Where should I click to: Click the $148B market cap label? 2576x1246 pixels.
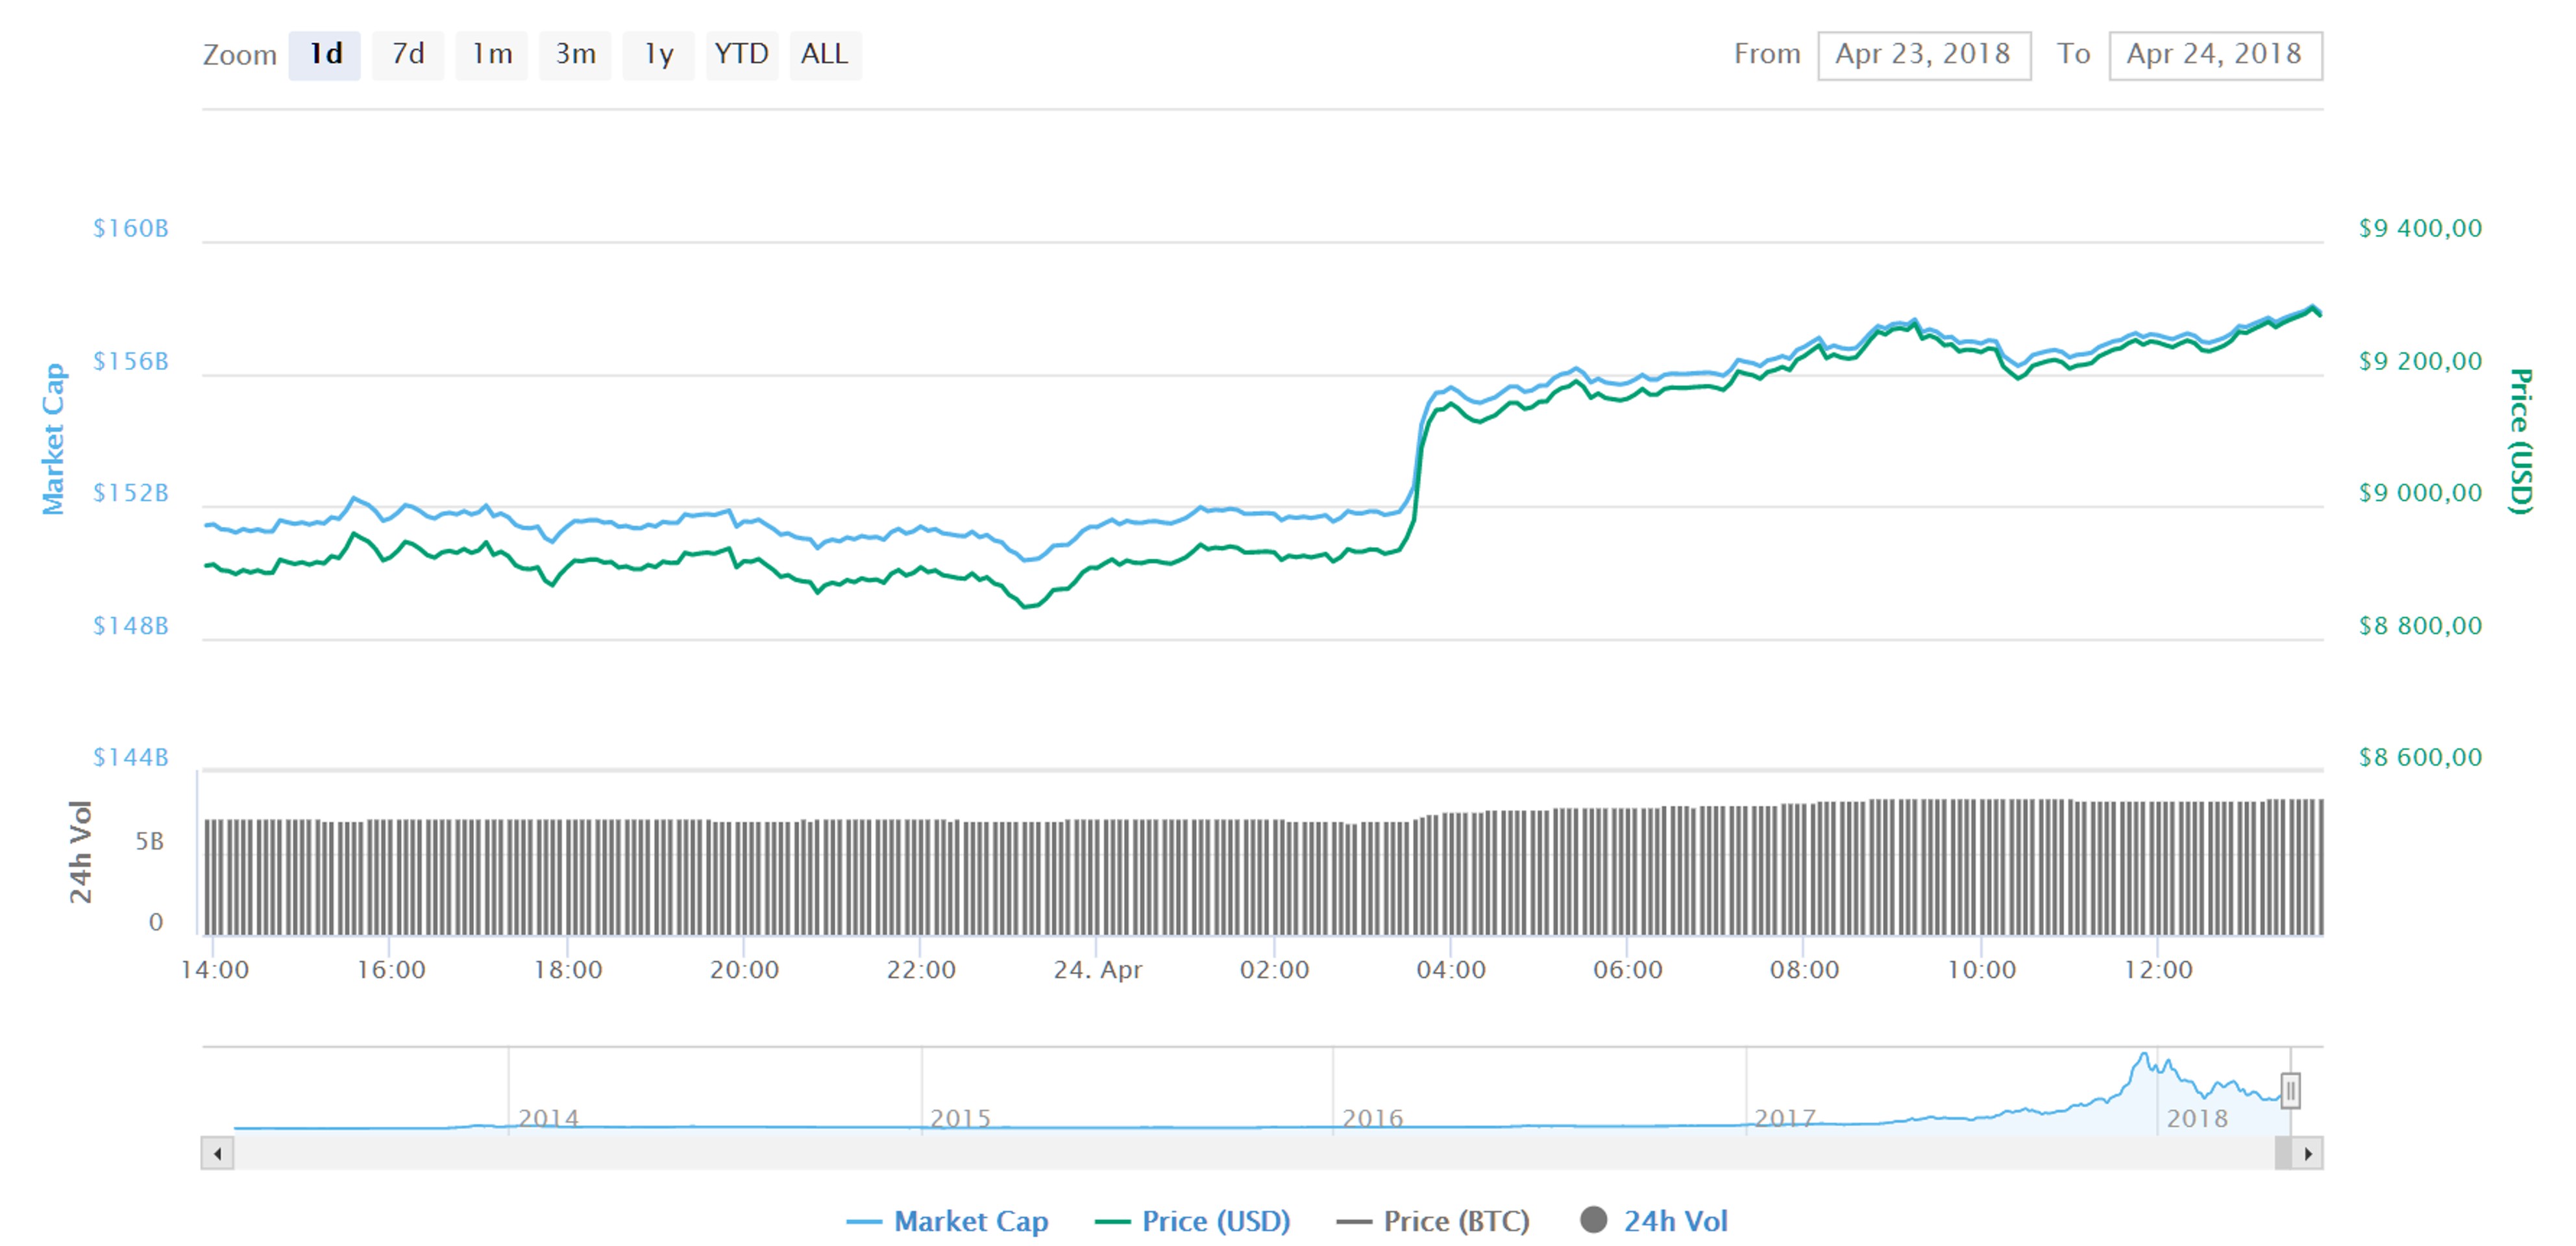click(x=131, y=625)
